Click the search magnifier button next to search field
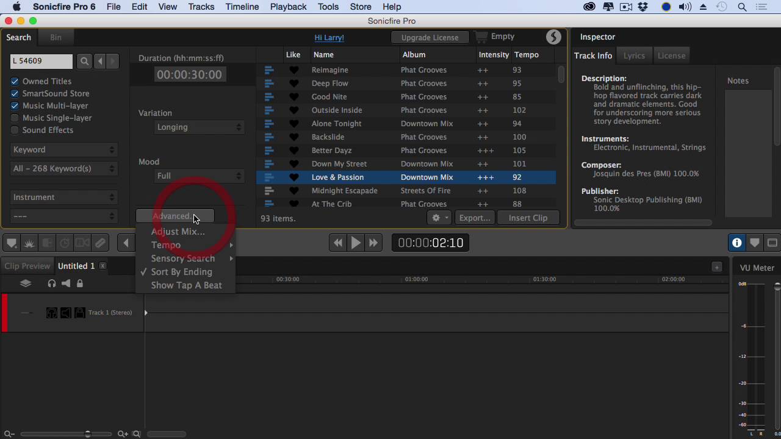 coord(85,61)
